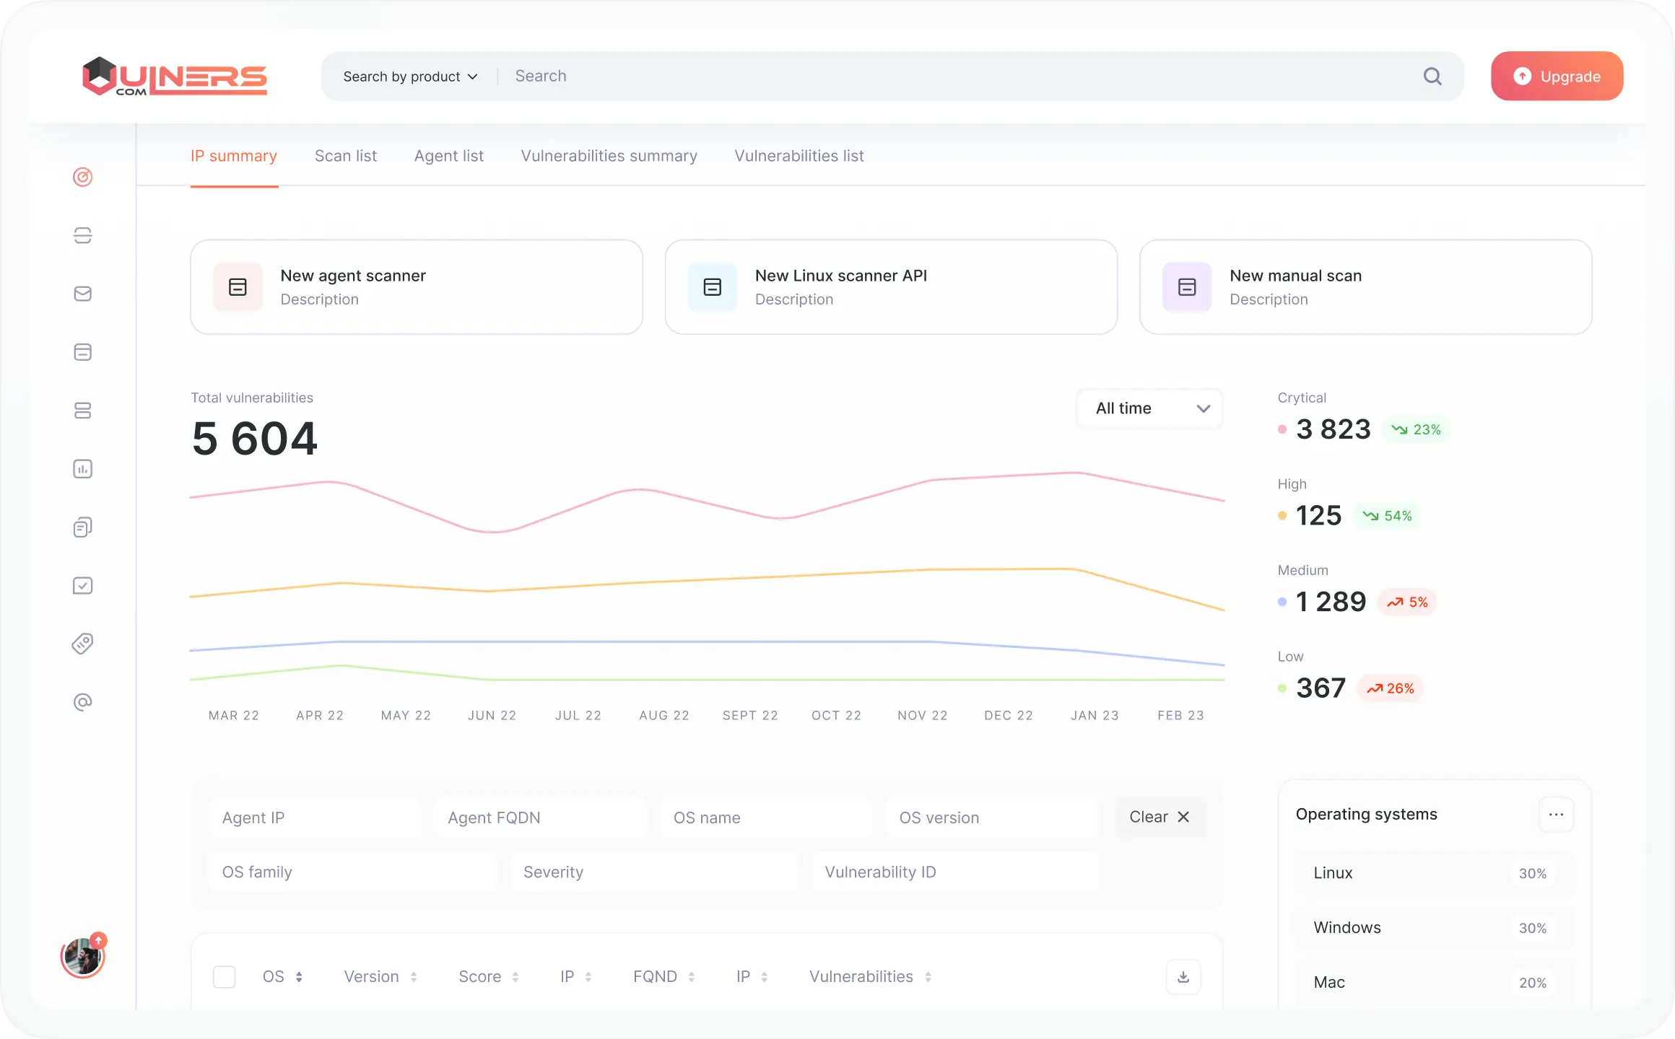The image size is (1675, 1039).
Task: Click the Agent IP filter field
Action: [315, 817]
